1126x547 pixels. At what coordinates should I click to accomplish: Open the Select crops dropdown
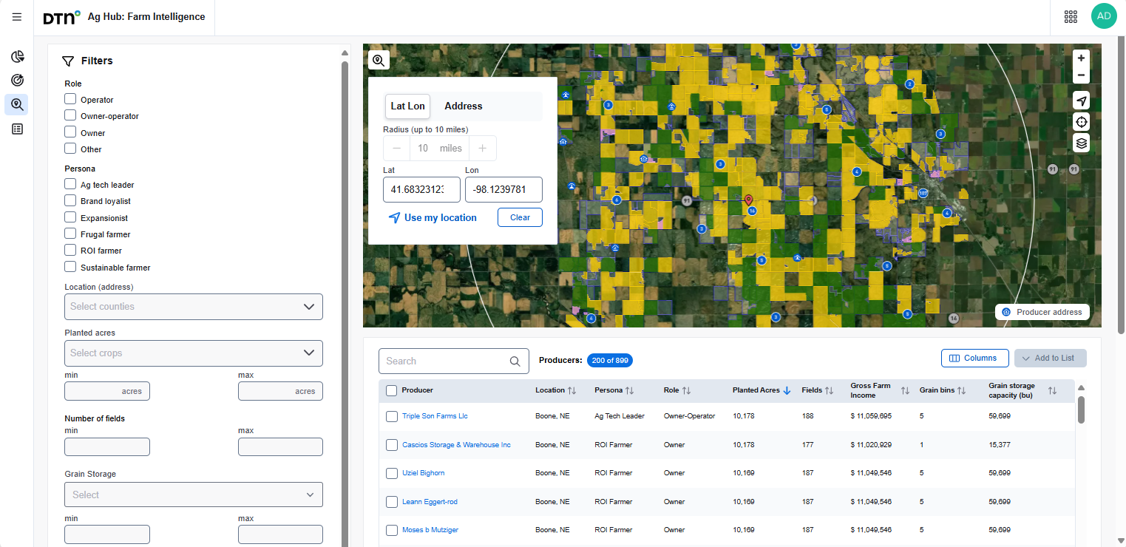click(194, 353)
